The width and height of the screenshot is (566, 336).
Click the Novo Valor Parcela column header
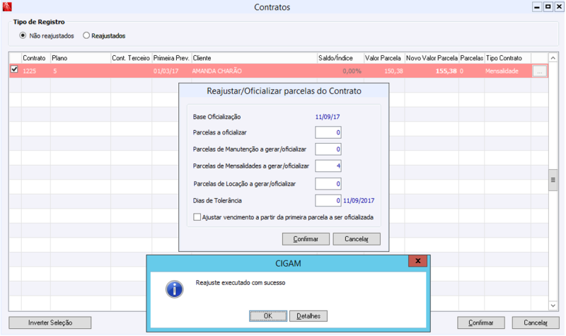point(432,58)
